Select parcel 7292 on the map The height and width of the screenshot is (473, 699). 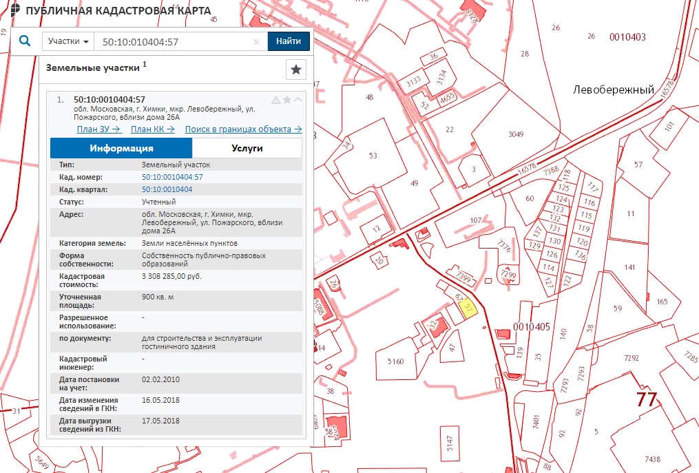[632, 358]
